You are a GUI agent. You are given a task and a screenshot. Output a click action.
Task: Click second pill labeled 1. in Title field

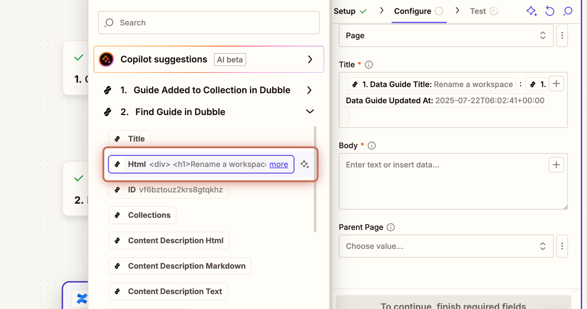pos(537,84)
